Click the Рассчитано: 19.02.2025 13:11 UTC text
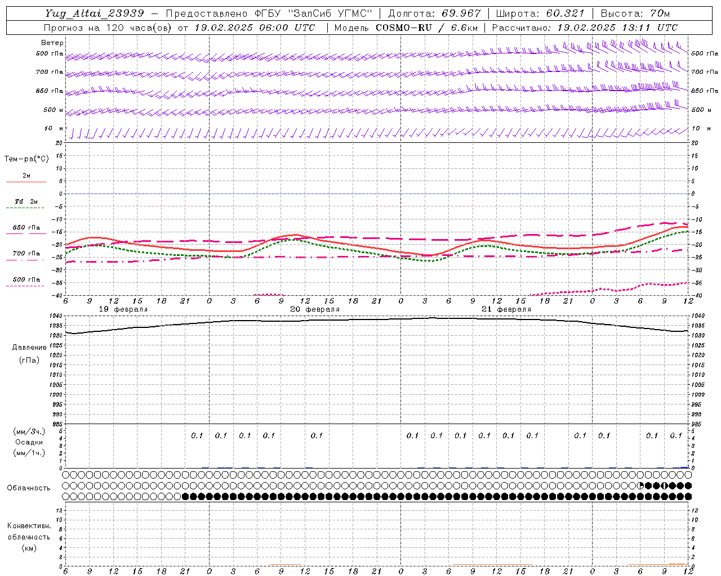The image size is (721, 576). click(x=584, y=28)
